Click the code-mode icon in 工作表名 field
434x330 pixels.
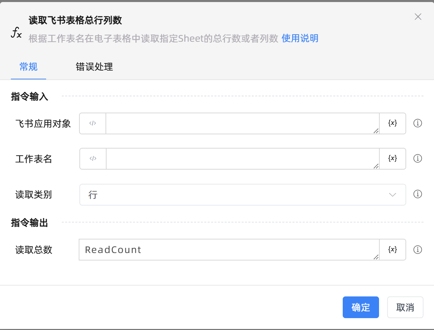pos(93,159)
